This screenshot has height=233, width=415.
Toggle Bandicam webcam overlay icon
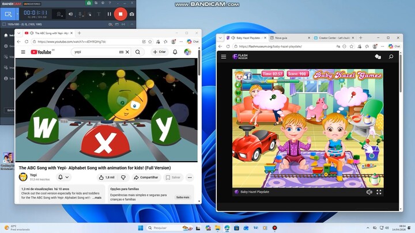[59, 14]
